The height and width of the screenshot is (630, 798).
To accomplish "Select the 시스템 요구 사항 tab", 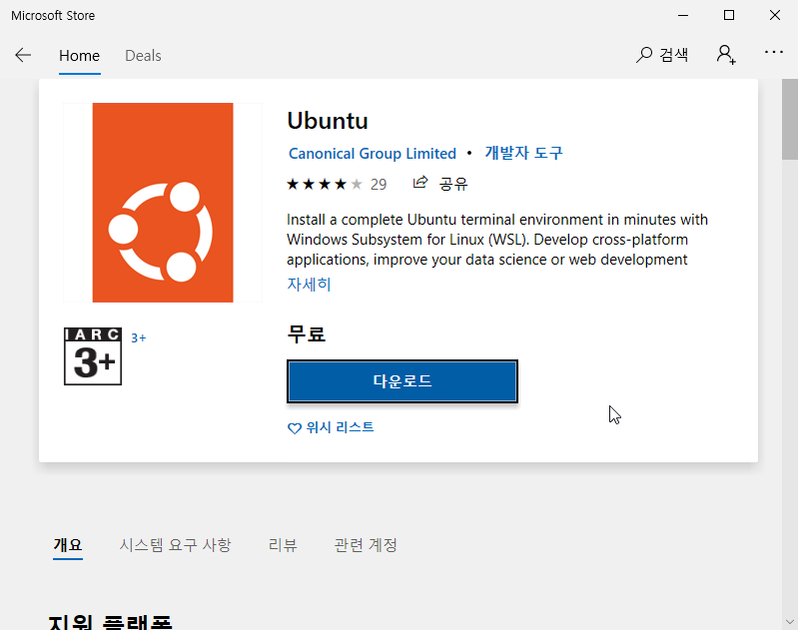I will 175,545.
